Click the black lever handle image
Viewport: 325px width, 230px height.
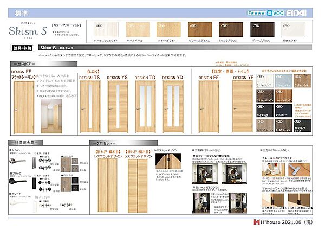pyautogui.click(x=18, y=181)
